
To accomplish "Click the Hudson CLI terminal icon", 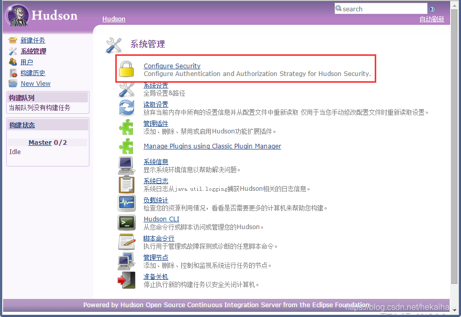I will (127, 222).
